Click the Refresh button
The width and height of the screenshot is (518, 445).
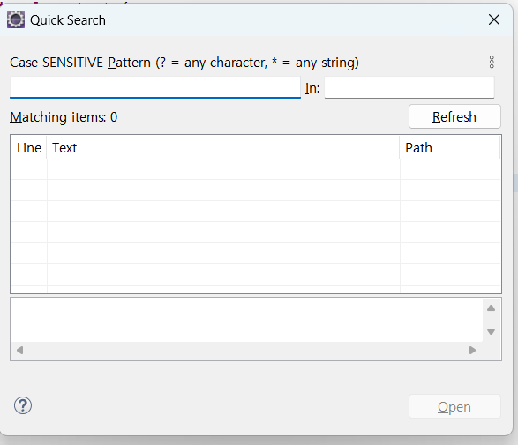(454, 117)
